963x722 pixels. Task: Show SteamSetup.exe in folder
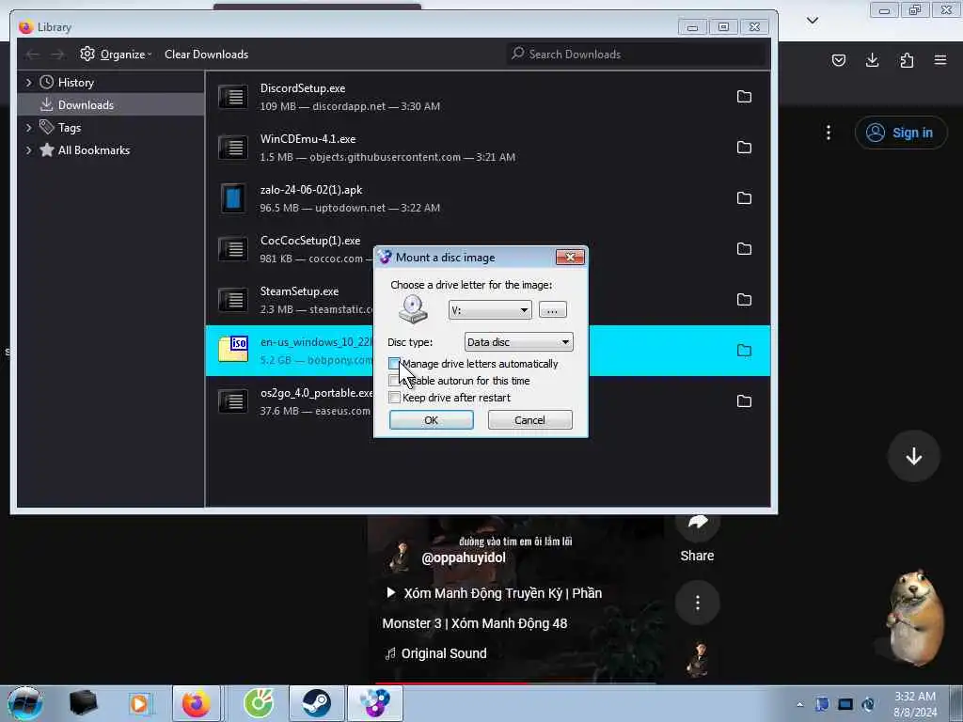pos(744,300)
